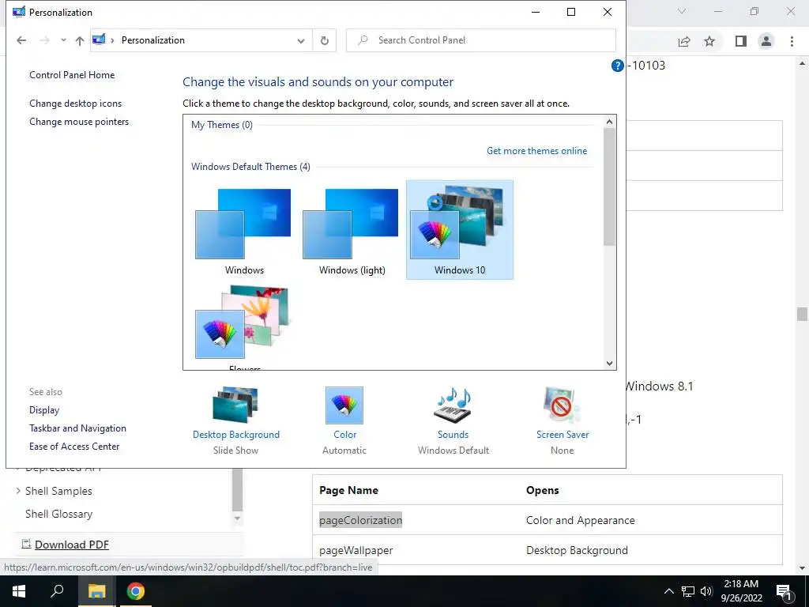Open the network tray icon

(x=688, y=591)
